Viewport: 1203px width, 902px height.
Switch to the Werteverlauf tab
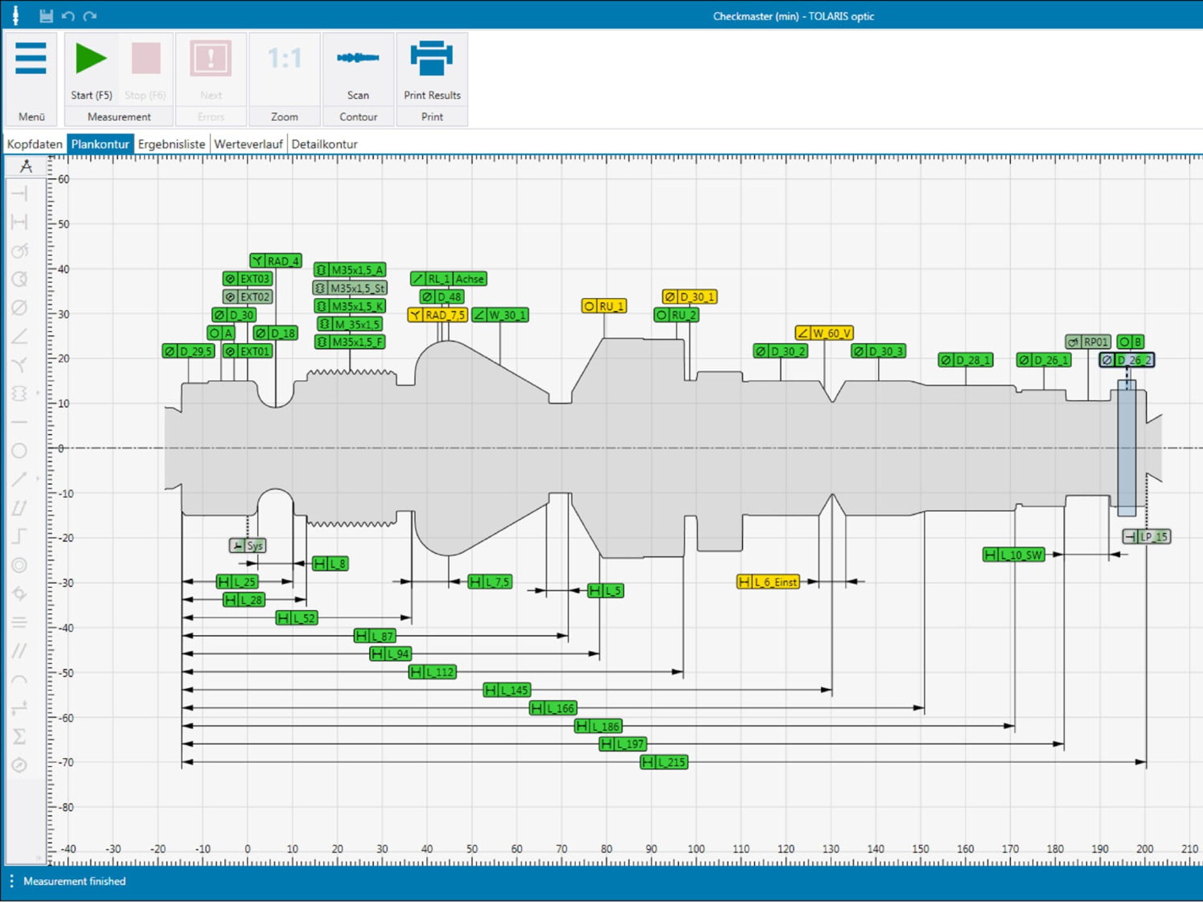[249, 144]
